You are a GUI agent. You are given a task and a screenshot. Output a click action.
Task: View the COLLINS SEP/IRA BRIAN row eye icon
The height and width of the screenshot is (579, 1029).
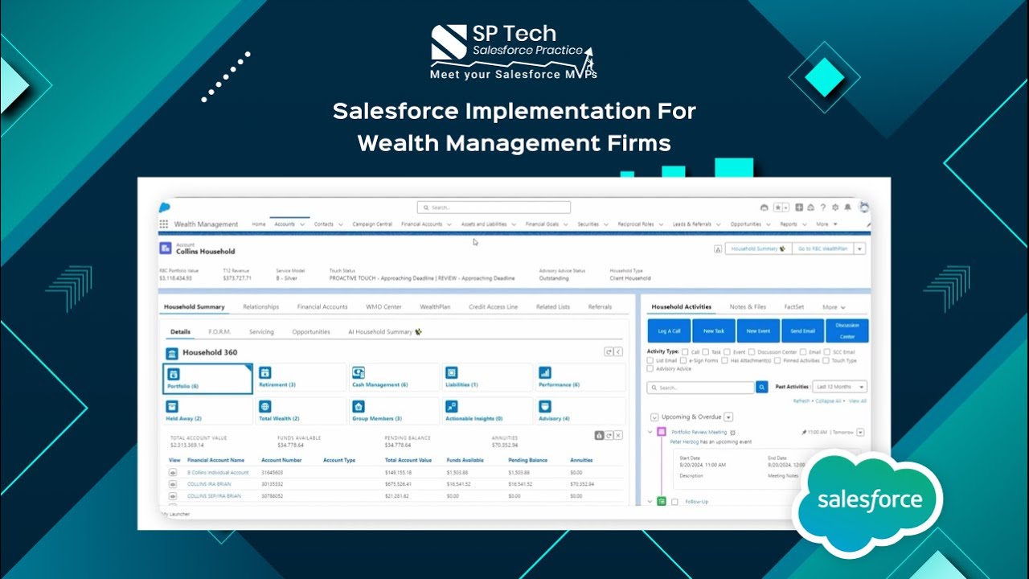point(173,496)
